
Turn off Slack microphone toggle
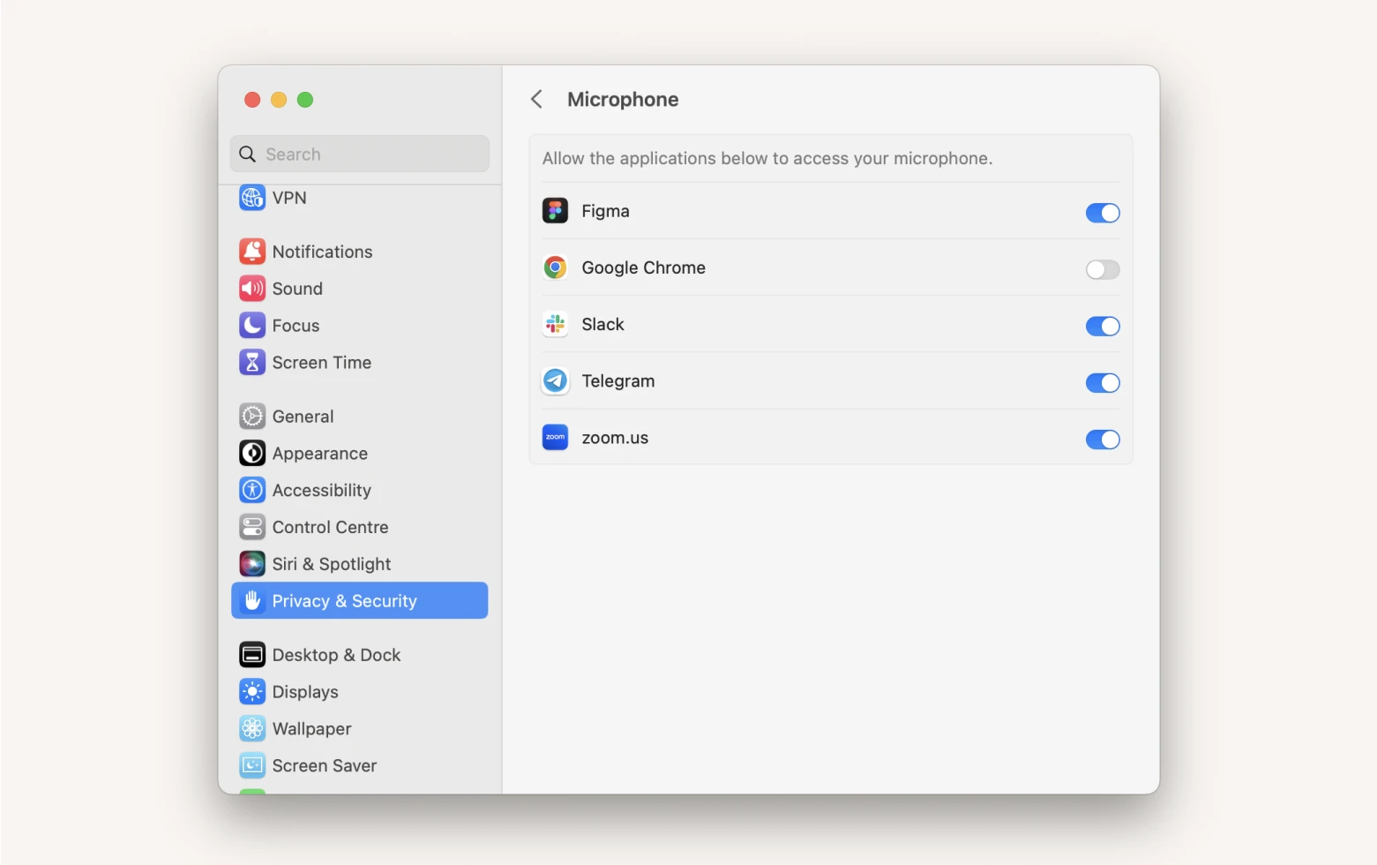[x=1103, y=327]
